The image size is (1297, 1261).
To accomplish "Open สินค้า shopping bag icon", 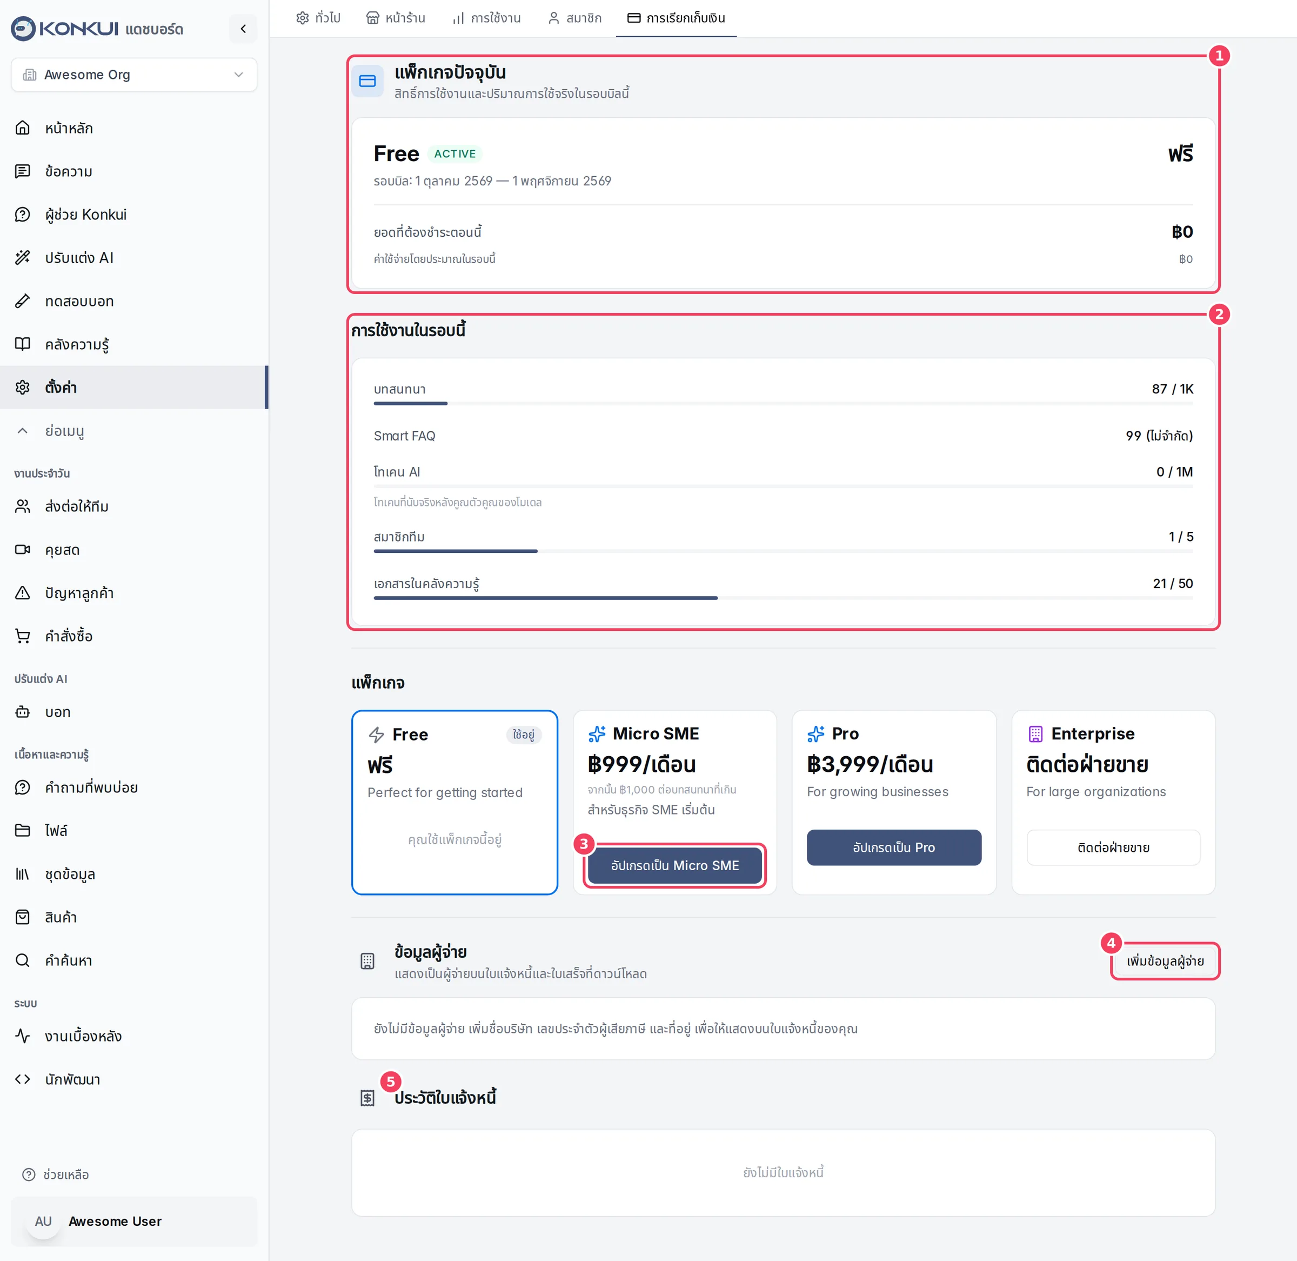I will click(23, 917).
